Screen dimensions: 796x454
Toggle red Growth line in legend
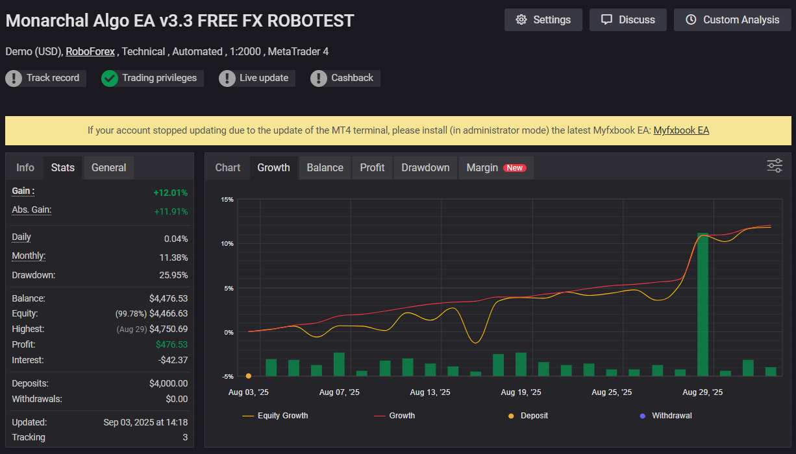tap(394, 415)
